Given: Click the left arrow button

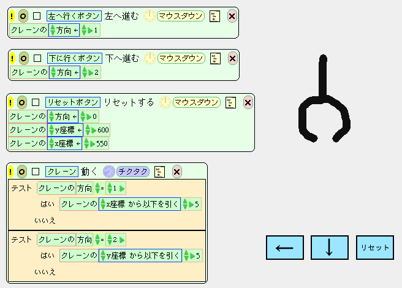Looking at the screenshot, I should tap(284, 248).
